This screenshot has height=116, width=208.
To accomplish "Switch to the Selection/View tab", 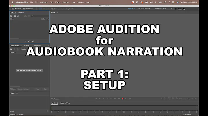I will point(65,103).
